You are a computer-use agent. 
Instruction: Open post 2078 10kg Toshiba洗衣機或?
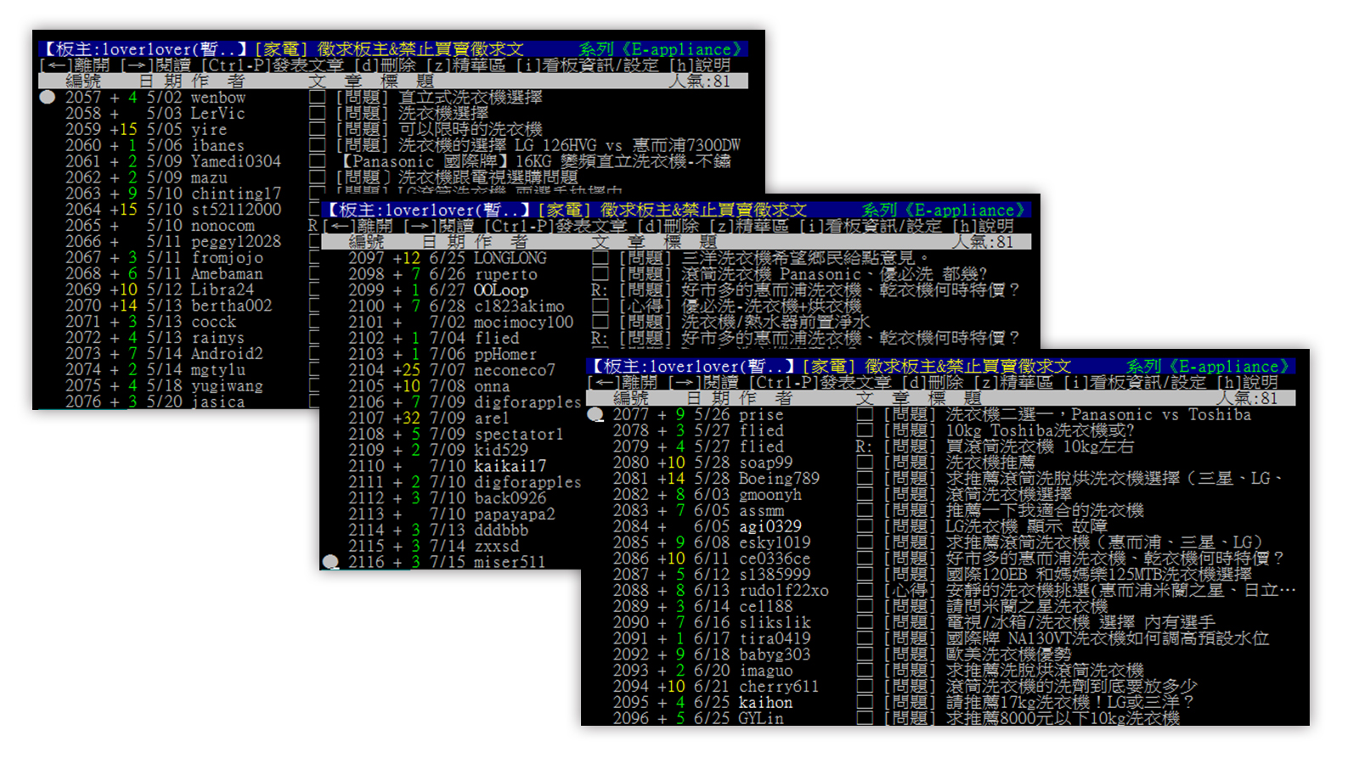tap(1040, 430)
